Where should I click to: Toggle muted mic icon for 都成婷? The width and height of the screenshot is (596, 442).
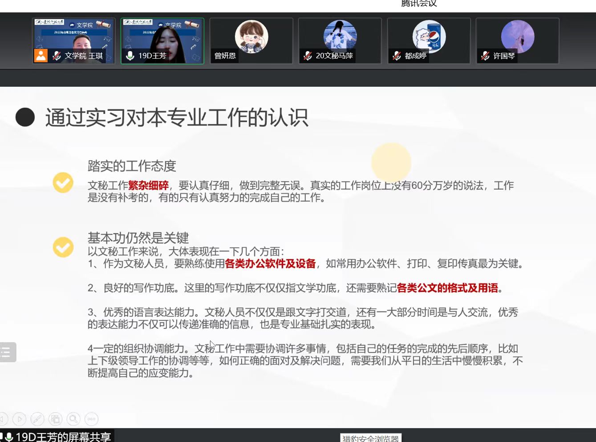397,56
